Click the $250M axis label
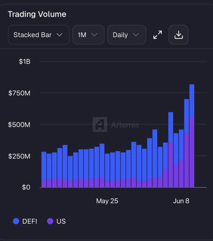The width and height of the screenshot is (213, 241). (x=19, y=156)
